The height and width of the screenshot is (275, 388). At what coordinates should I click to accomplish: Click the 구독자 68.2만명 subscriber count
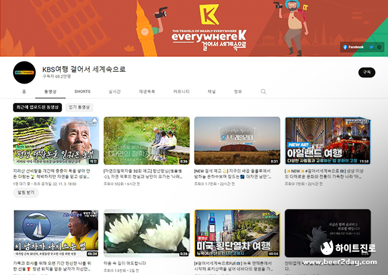(57, 76)
